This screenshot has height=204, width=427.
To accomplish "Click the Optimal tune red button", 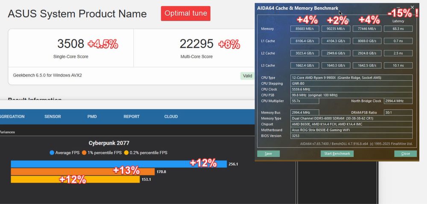I will pyautogui.click(x=185, y=13).
